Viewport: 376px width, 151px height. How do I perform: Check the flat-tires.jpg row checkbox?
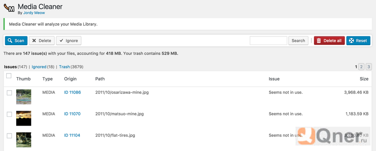click(x=9, y=136)
